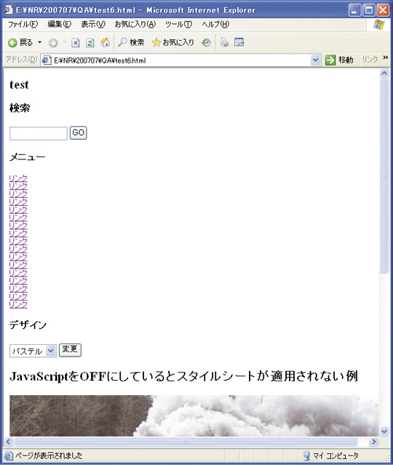The width and height of the screenshot is (393, 465).
Task: Click the Refresh page icon
Action: tap(90, 43)
